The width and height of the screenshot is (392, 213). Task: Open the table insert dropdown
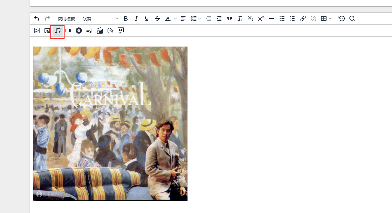pos(326,19)
